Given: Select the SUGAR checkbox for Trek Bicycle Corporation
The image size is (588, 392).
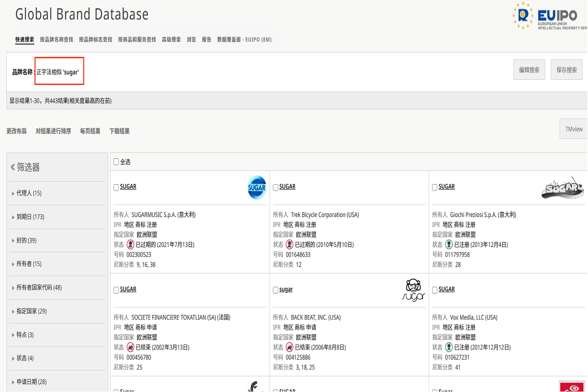Looking at the screenshot, I should 275,187.
